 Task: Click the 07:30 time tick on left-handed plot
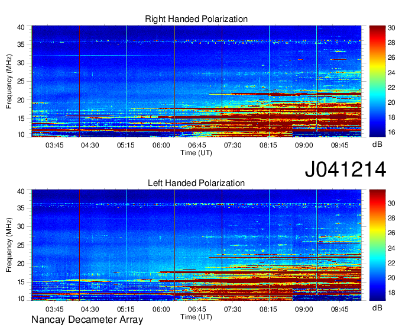232,309
